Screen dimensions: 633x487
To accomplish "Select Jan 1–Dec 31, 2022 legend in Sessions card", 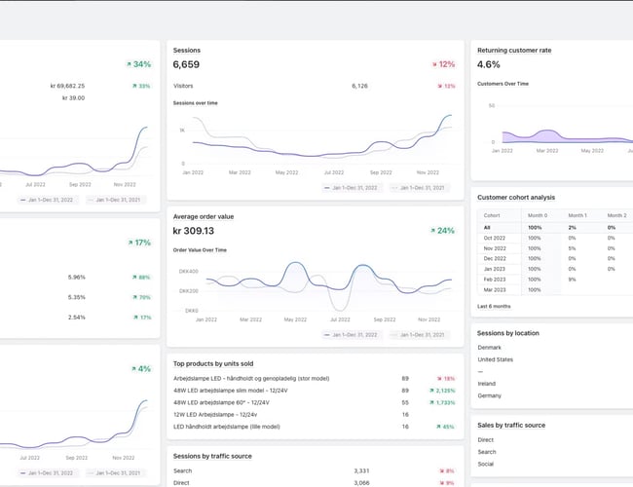I will point(352,188).
